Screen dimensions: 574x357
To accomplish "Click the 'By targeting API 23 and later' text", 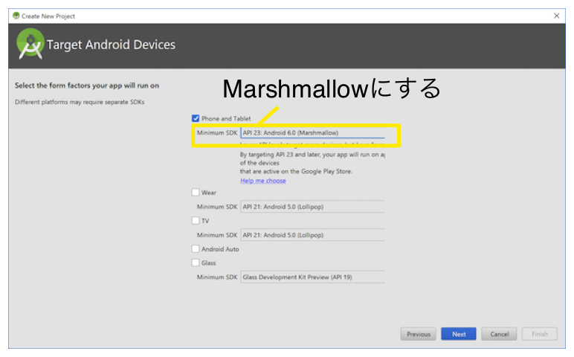I will point(312,155).
